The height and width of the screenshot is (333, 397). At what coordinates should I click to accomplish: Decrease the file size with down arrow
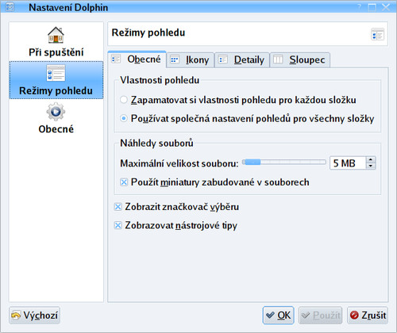tap(371, 166)
